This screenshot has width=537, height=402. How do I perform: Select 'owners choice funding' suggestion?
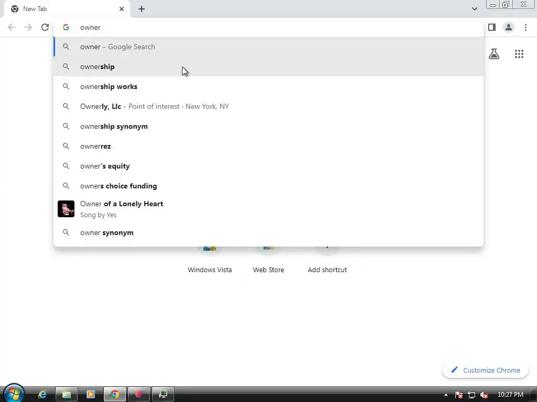pyautogui.click(x=268, y=186)
